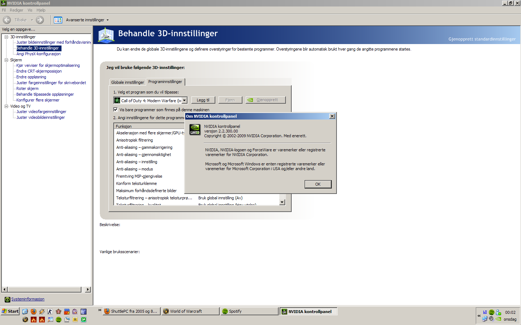Image resolution: width=521 pixels, height=325 pixels.
Task: Launch Firefox from the quick launch bar
Action: click(34, 311)
